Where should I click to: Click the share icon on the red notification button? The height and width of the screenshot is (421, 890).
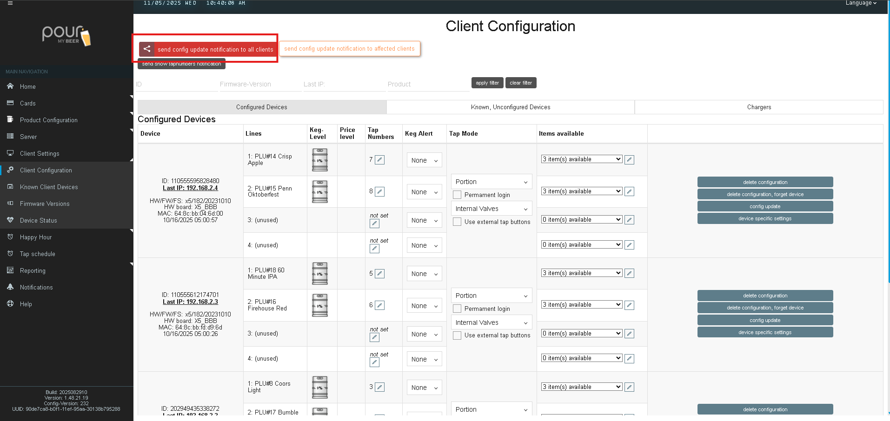pyautogui.click(x=147, y=49)
